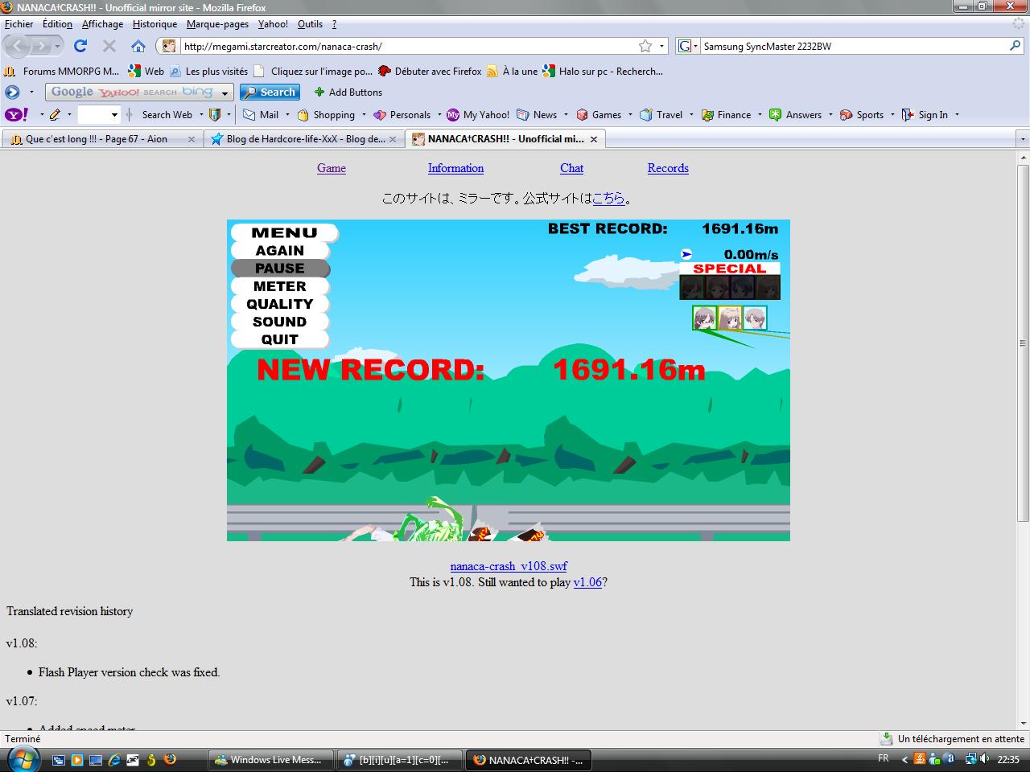Image resolution: width=1030 pixels, height=772 pixels.
Task: Expand the Sign In dropdown arrow
Action: [957, 115]
